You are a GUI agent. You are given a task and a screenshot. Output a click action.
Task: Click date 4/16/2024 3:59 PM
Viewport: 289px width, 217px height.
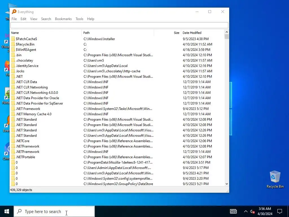[196, 50]
